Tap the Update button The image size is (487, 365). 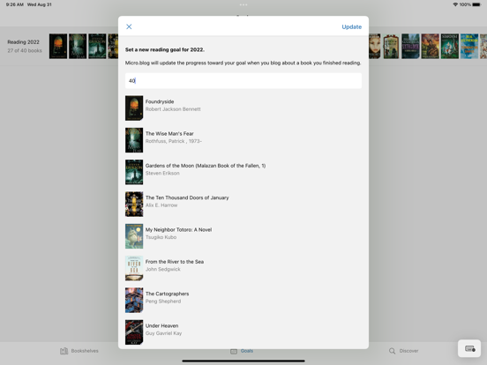[352, 26]
